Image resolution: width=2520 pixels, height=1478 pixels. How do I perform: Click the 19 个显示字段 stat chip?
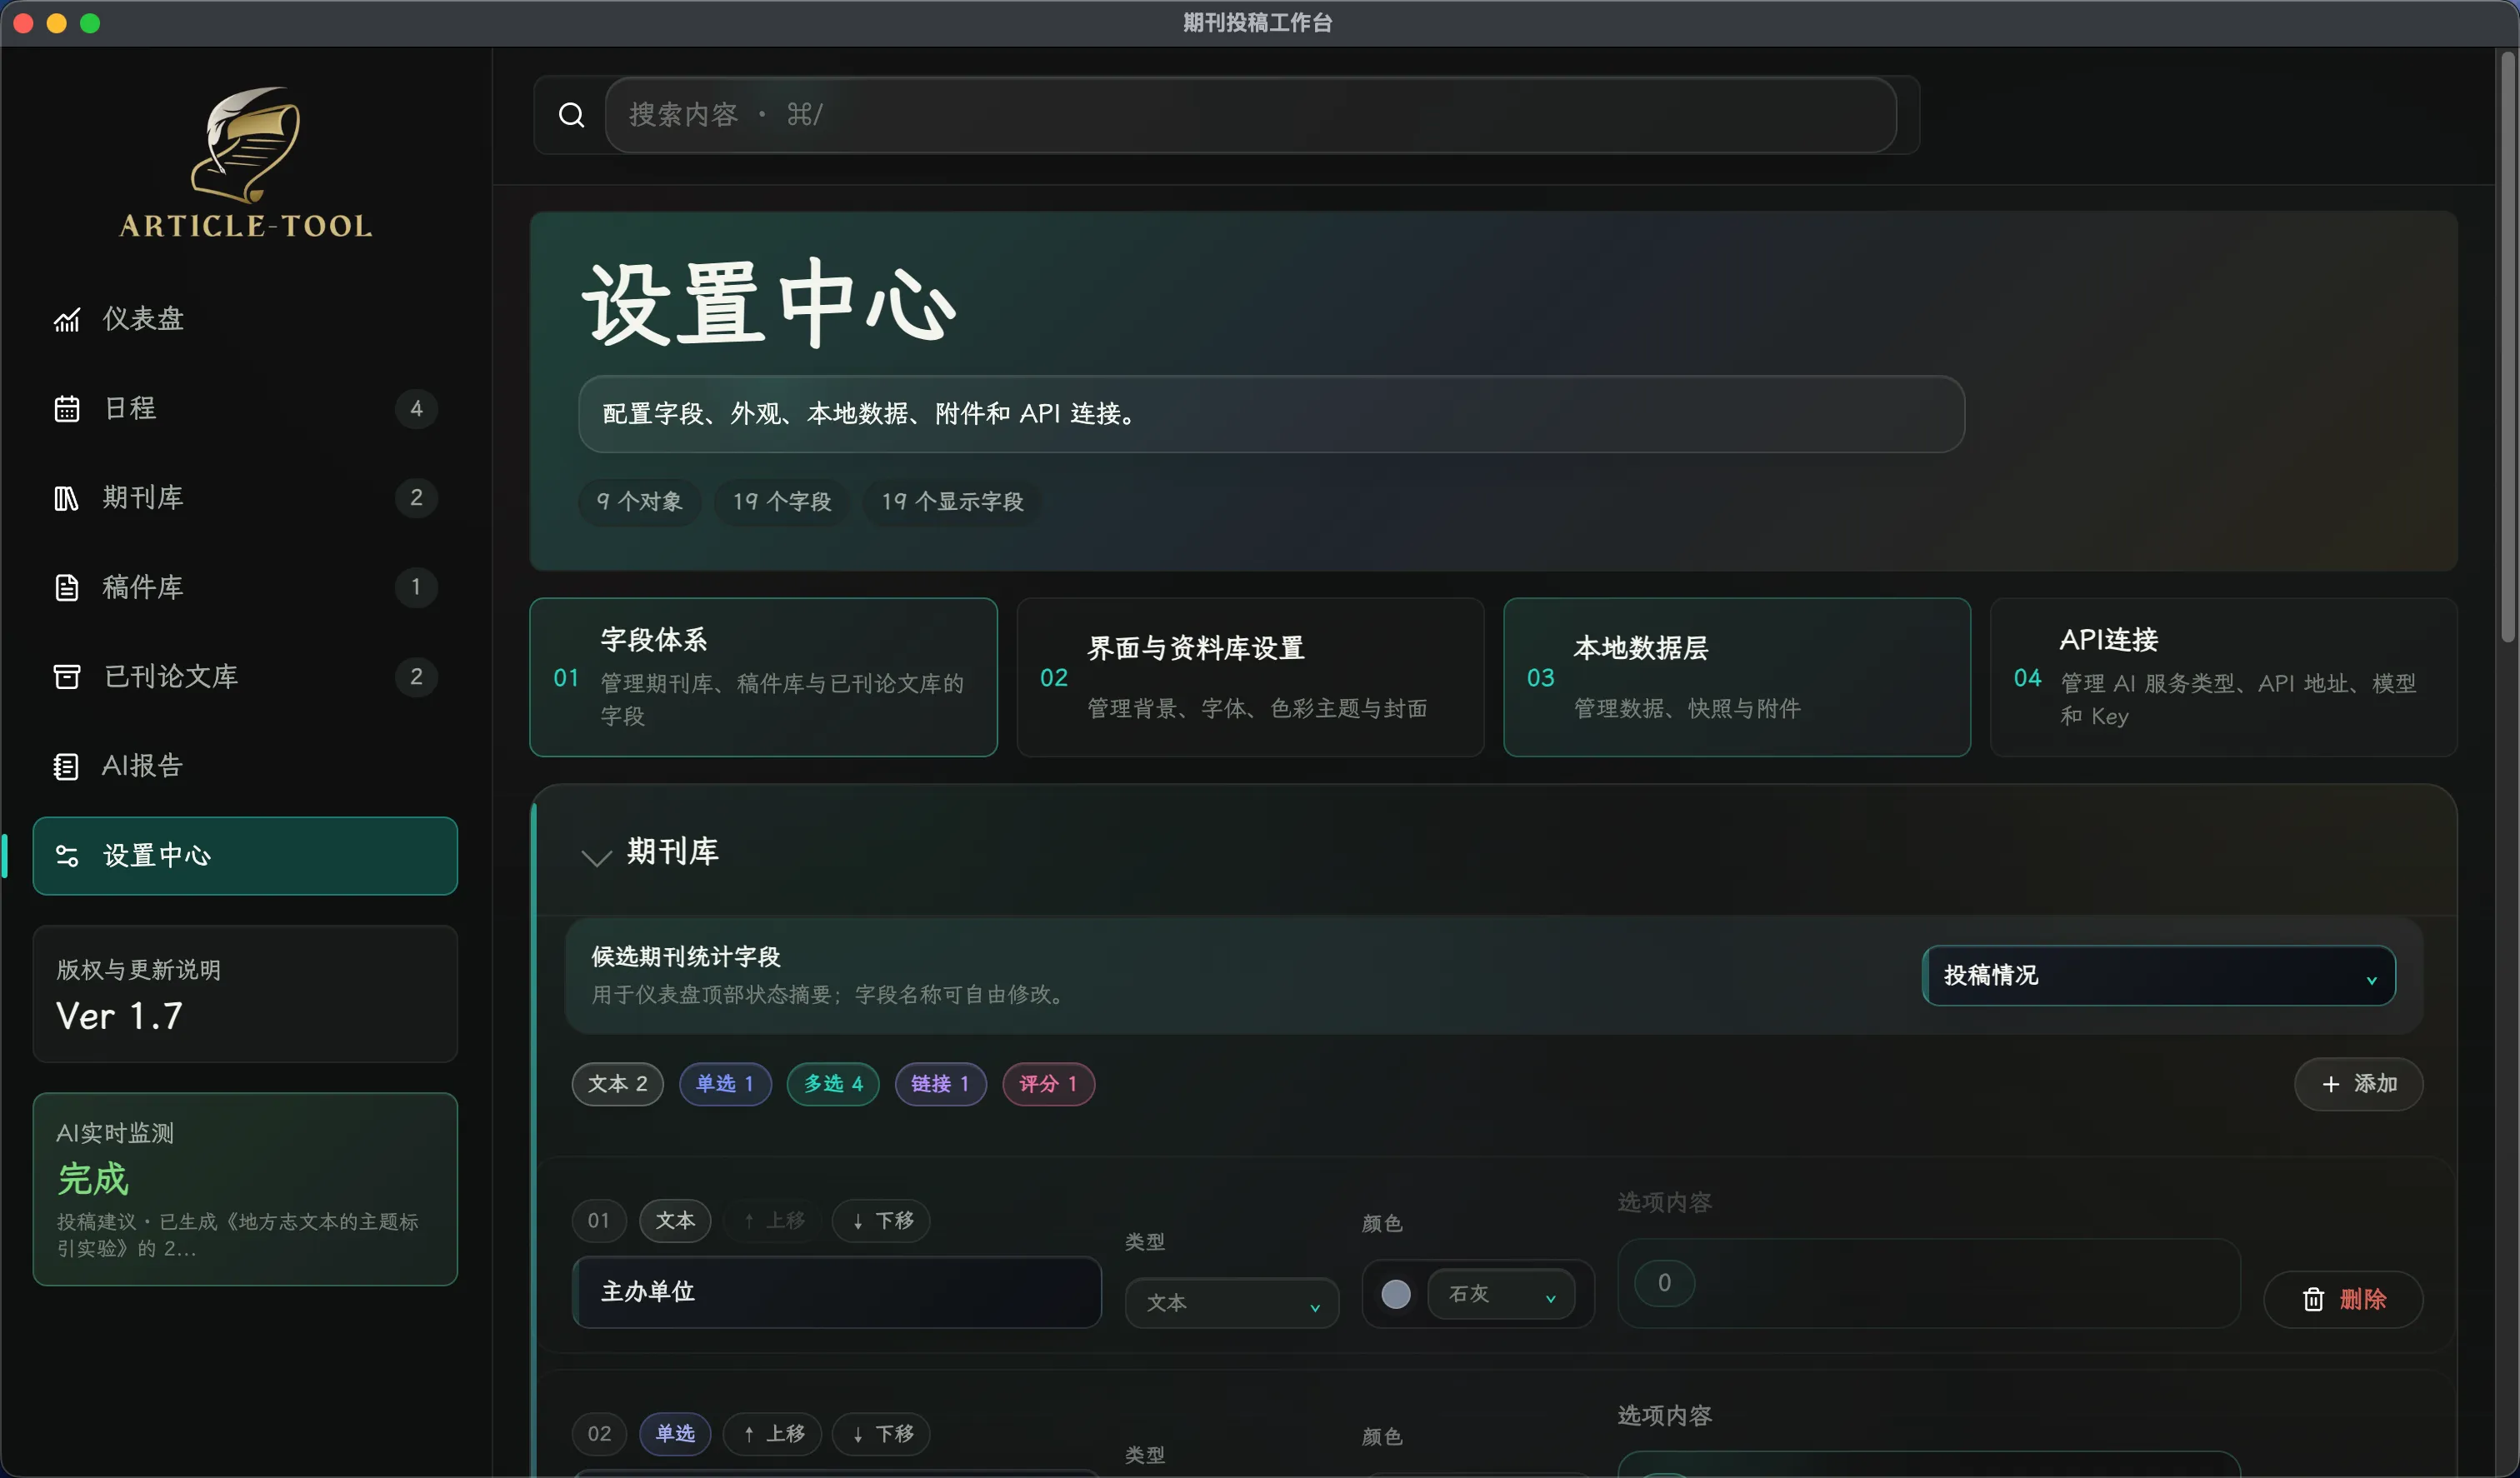(x=952, y=502)
